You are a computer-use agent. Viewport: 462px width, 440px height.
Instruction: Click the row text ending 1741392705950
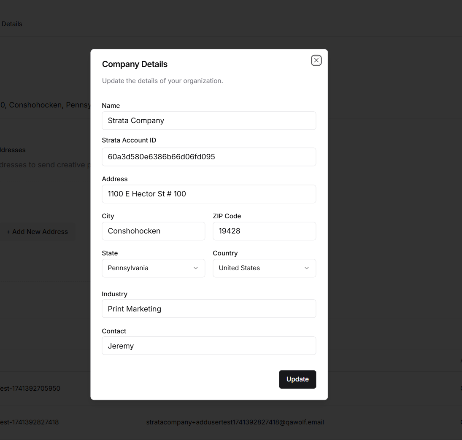point(30,389)
